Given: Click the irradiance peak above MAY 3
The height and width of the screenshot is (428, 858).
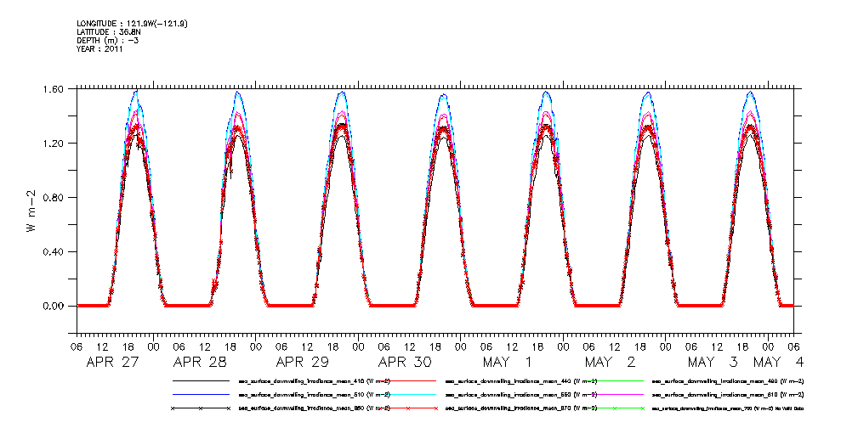Looking at the screenshot, I should [750, 93].
